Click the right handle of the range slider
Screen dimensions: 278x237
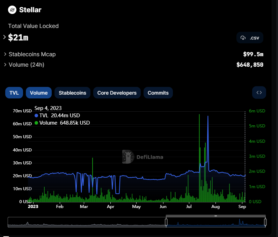(x=265, y=222)
